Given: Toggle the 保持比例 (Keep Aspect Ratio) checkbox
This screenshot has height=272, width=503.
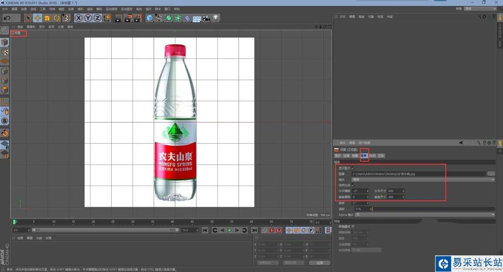Looking at the screenshot, I should [x=353, y=185].
